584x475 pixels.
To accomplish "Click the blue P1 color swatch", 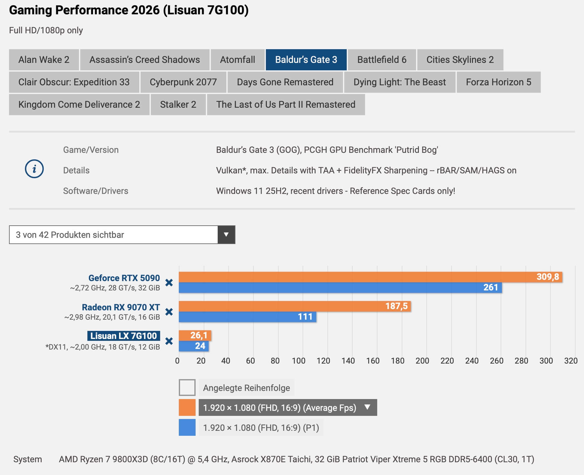I will 187,427.
